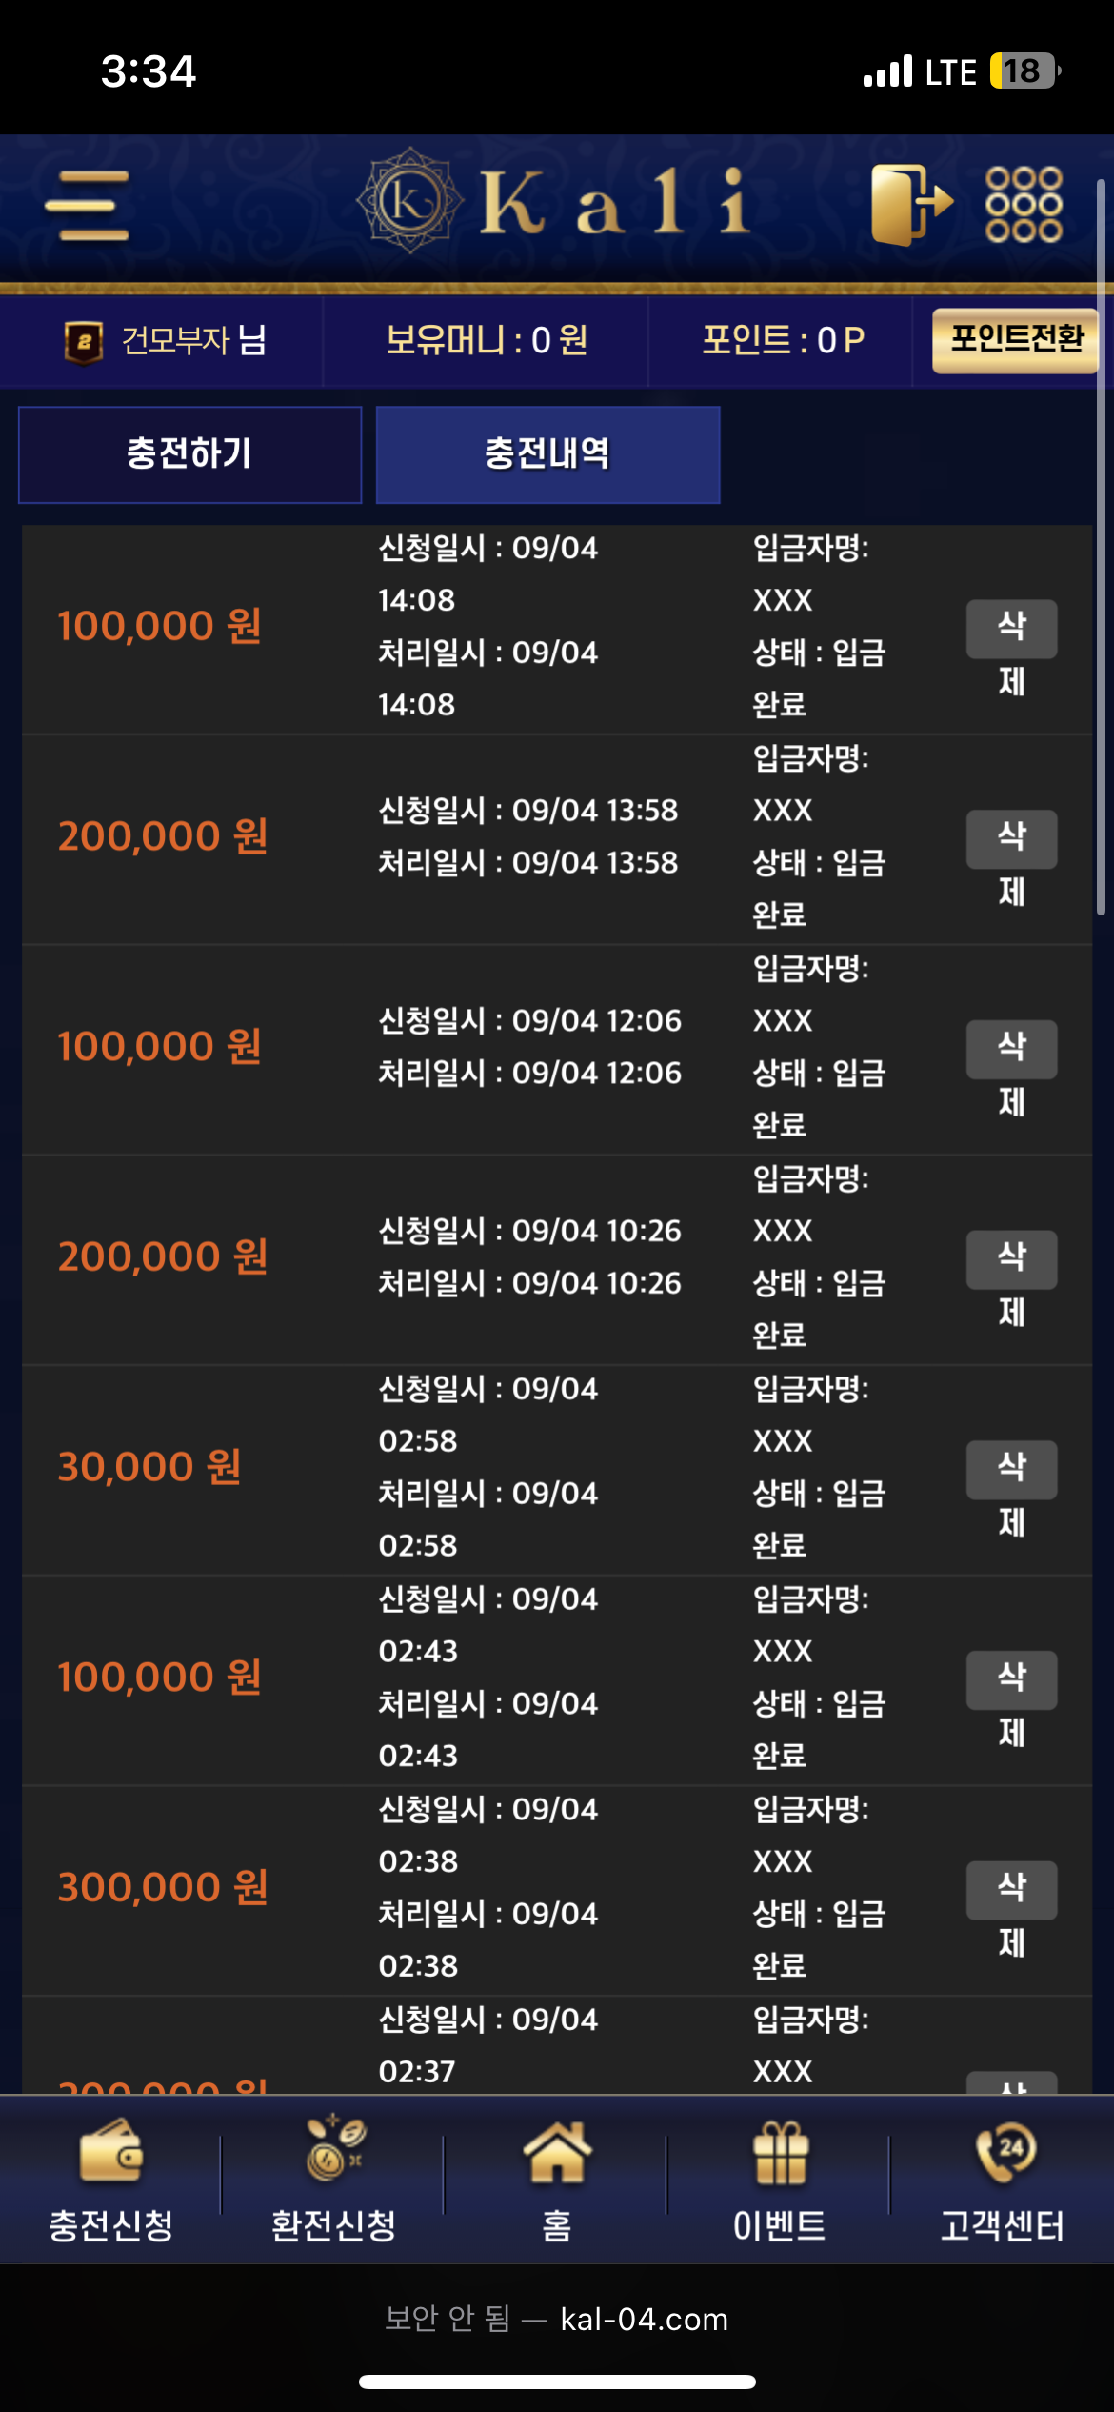Tap the kal-04.com address bar
This screenshot has height=2412, width=1114.
click(557, 2319)
